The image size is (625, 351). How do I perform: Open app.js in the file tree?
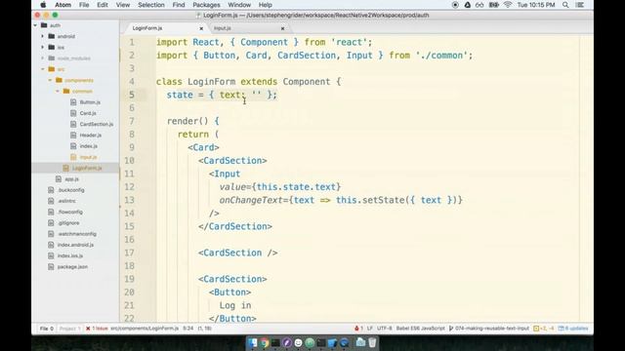click(71, 179)
